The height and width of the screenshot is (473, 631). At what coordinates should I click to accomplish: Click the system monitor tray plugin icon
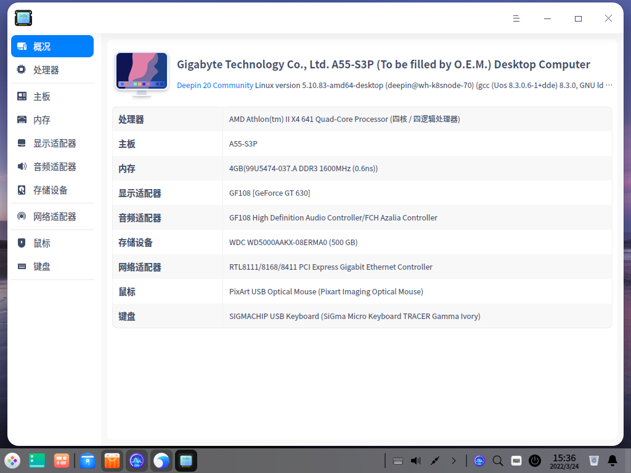(x=479, y=461)
